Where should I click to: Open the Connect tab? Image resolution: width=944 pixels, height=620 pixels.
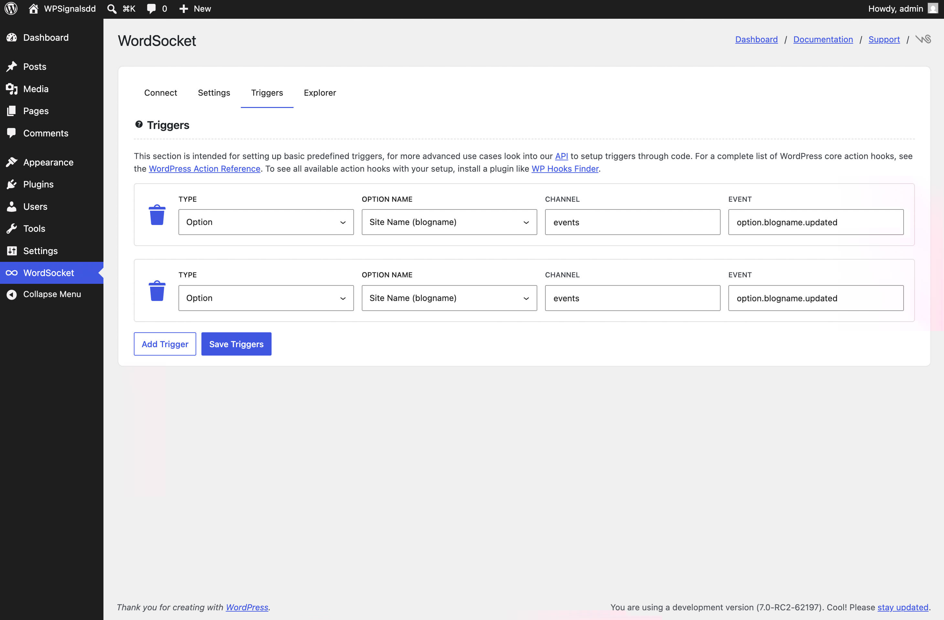[x=160, y=92]
